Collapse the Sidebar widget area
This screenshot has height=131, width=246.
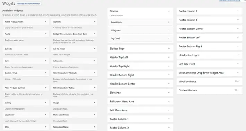pyautogui.click(x=169, y=11)
